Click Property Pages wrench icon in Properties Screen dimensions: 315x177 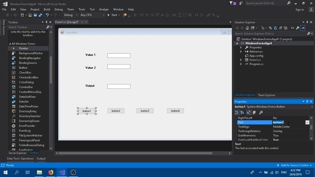pyautogui.click(x=261, y=113)
